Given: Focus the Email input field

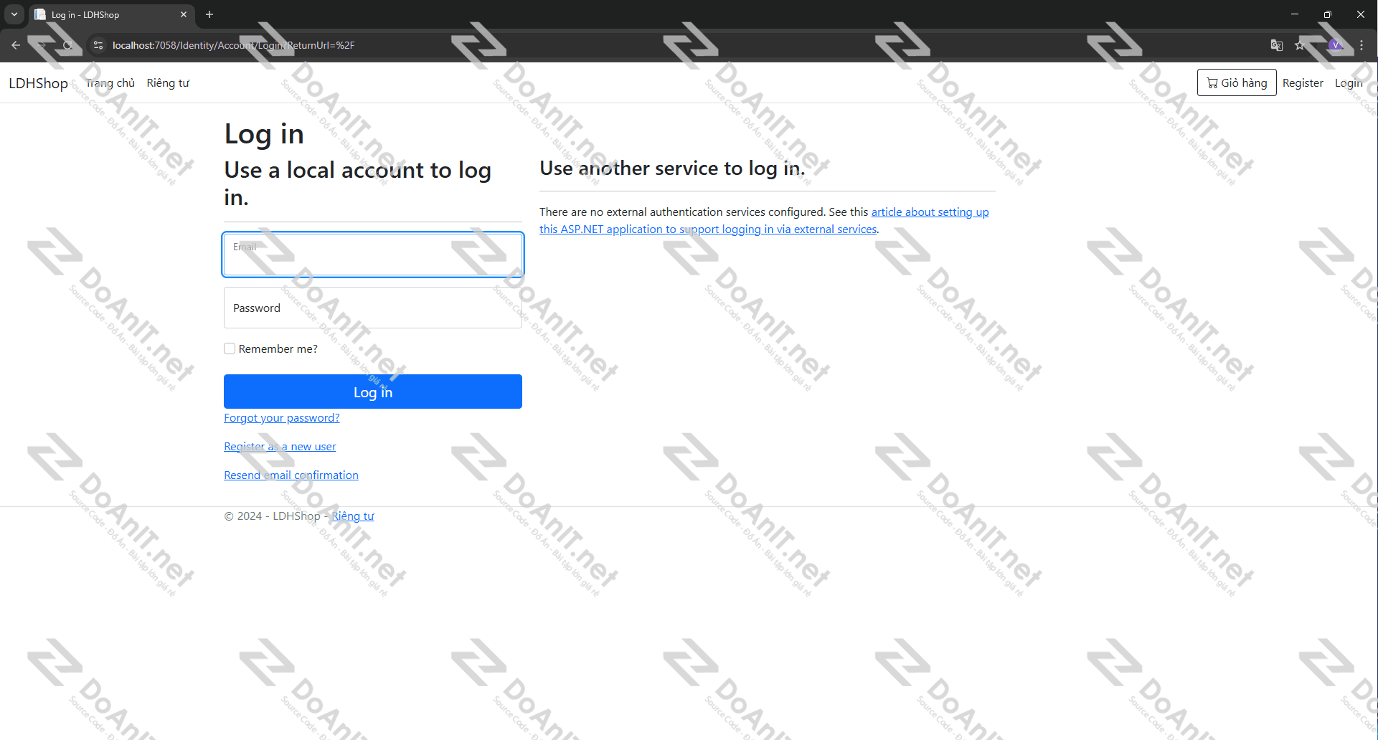Looking at the screenshot, I should click(373, 255).
